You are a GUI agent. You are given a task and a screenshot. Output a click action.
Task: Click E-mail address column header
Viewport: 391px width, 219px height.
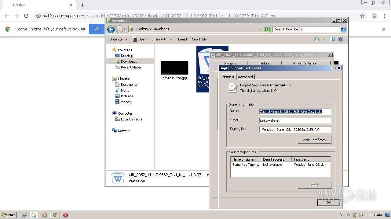pyautogui.click(x=276, y=159)
